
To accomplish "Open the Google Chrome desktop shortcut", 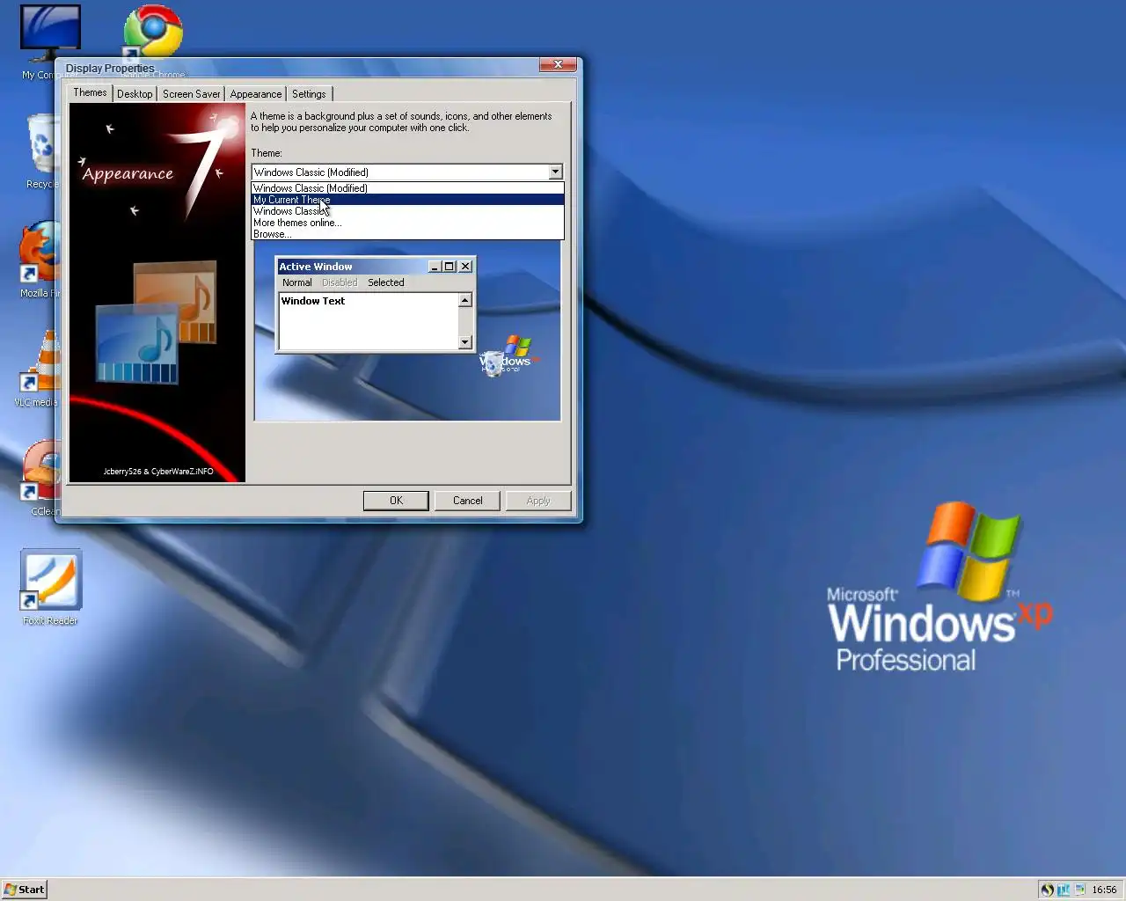I will 153,32.
